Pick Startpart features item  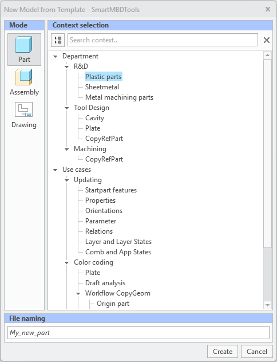coord(111,190)
